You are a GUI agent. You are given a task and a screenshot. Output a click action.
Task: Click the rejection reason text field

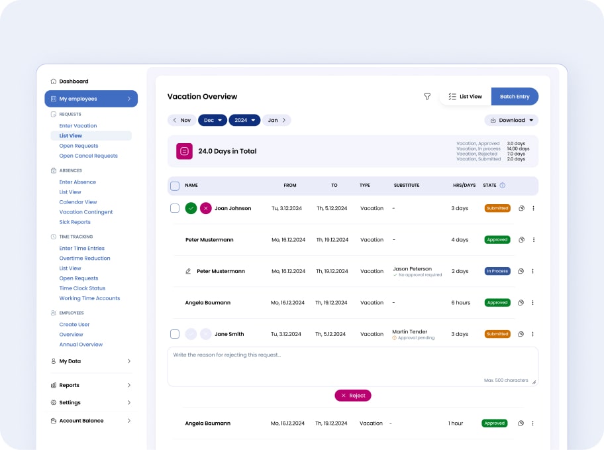pyautogui.click(x=352, y=365)
